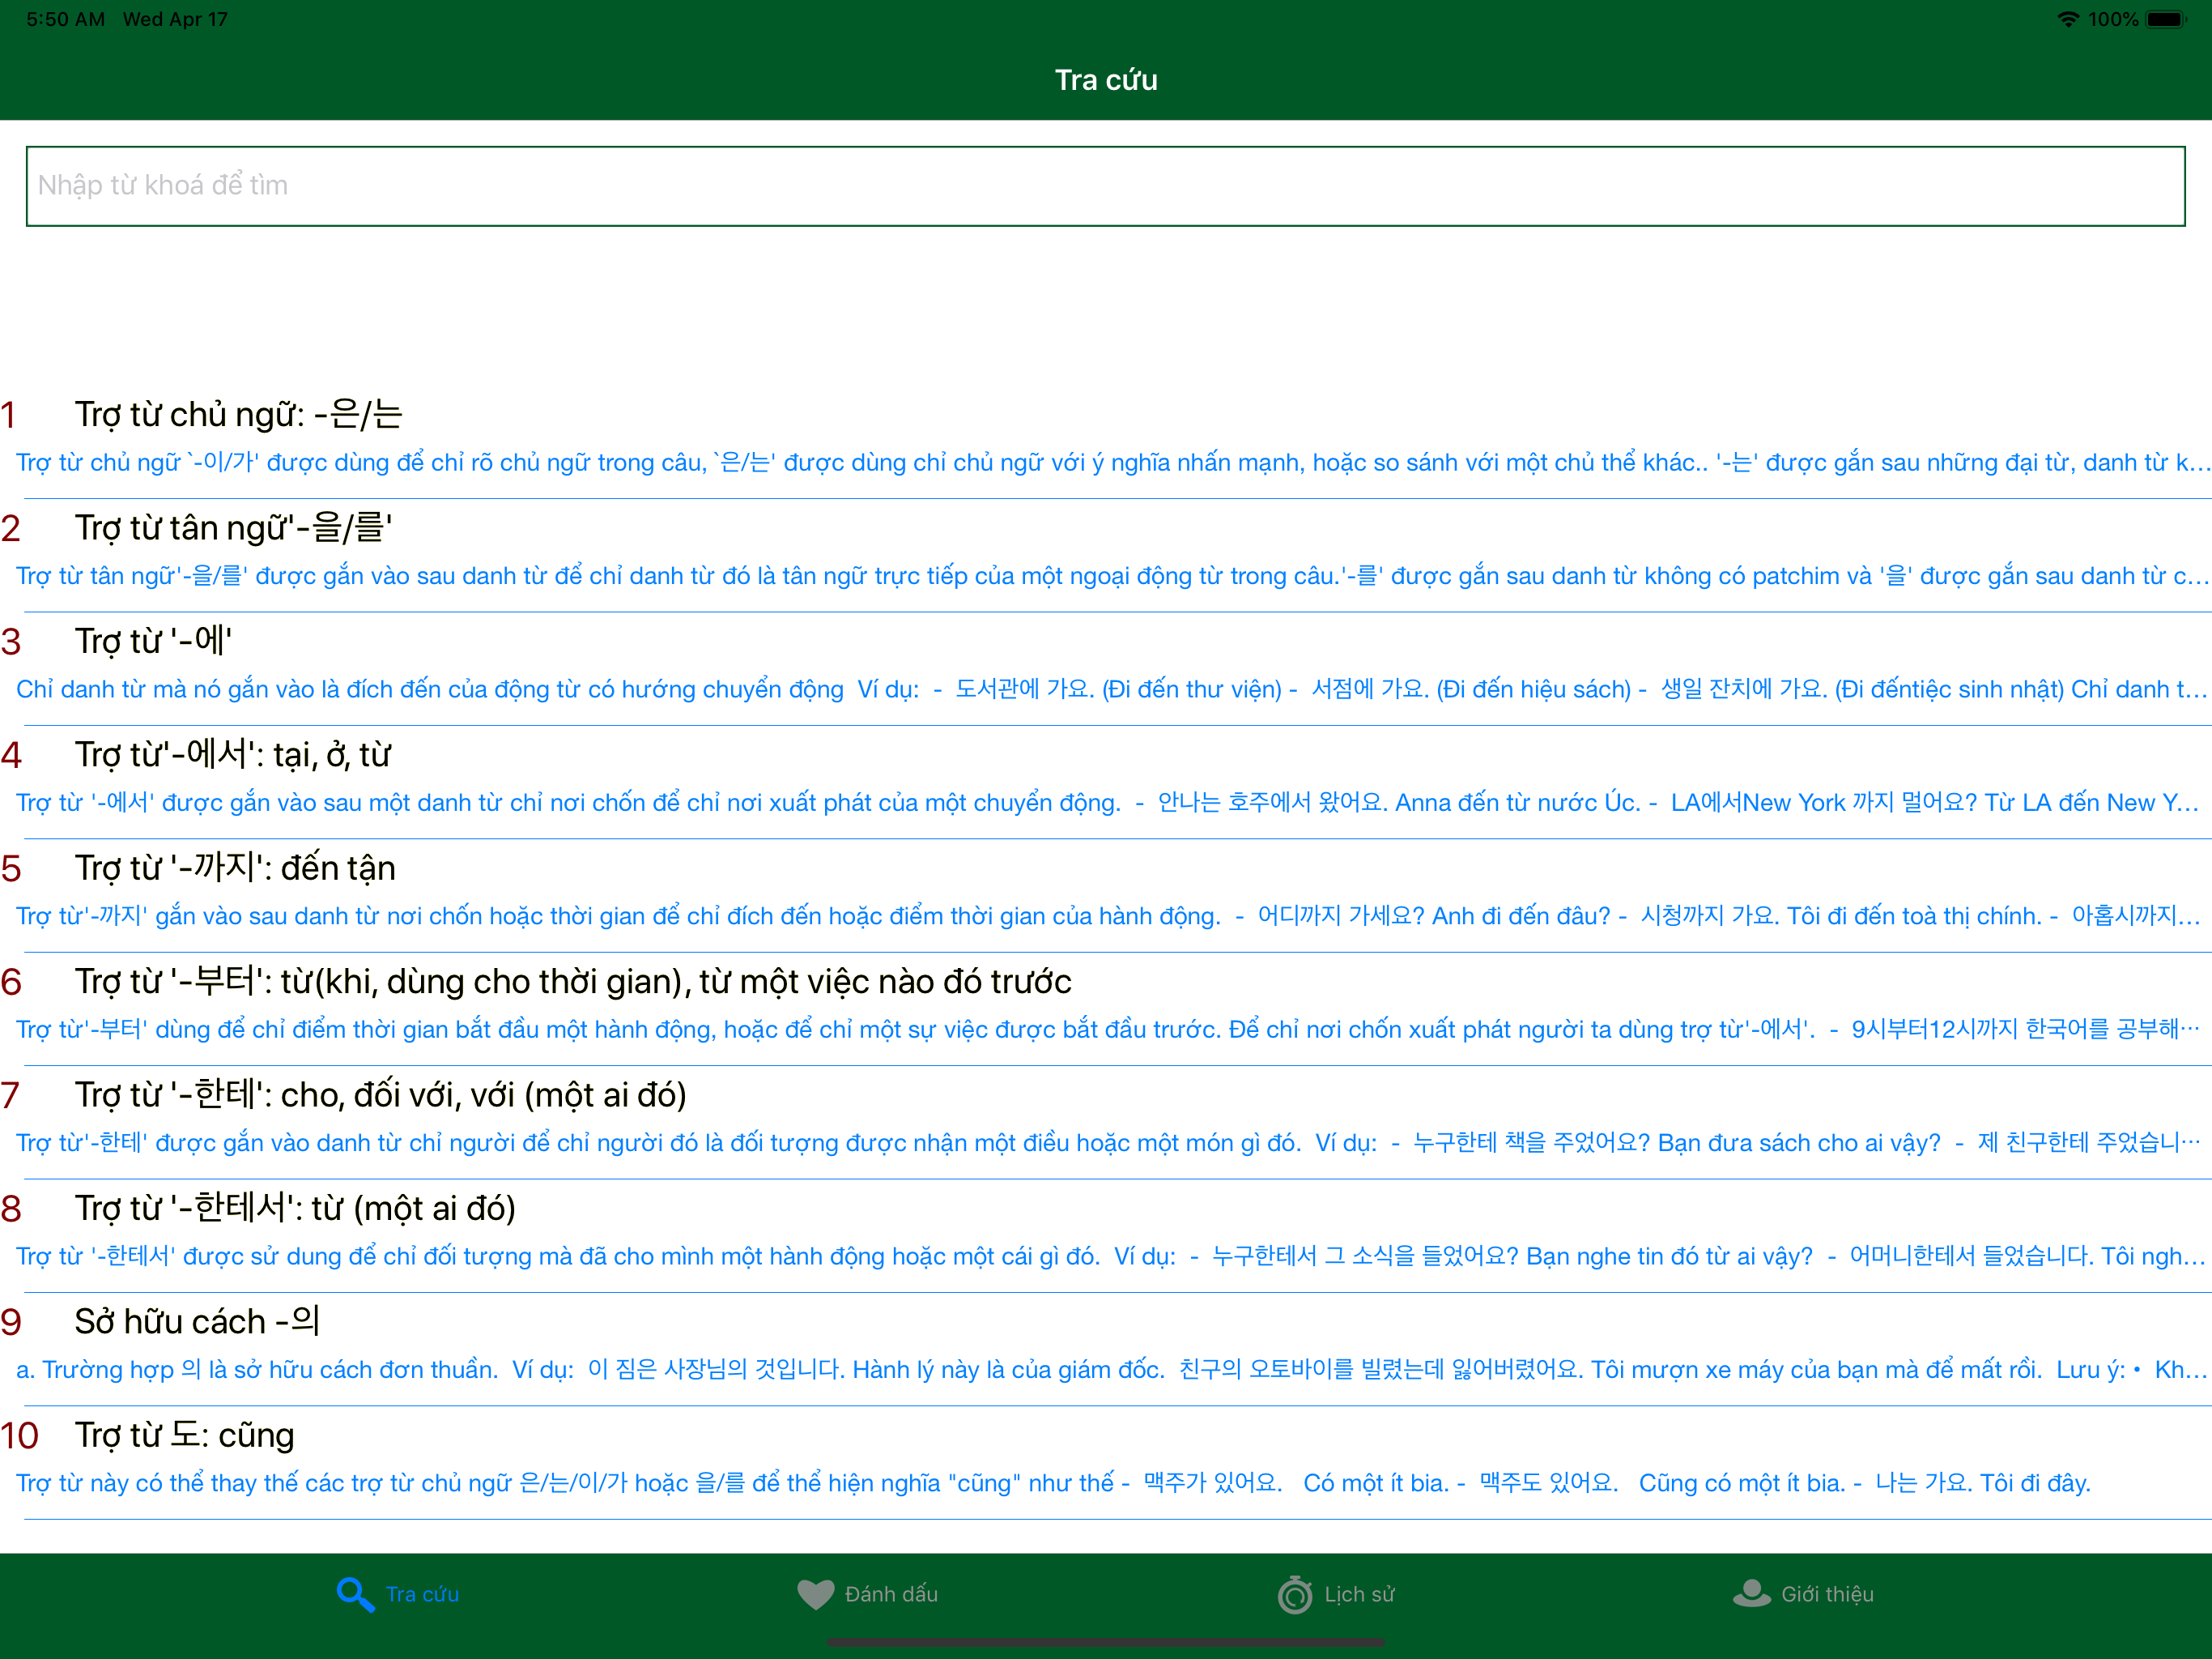
Task: Focus the Nhập từ khoá để tìm field
Action: [1106, 186]
